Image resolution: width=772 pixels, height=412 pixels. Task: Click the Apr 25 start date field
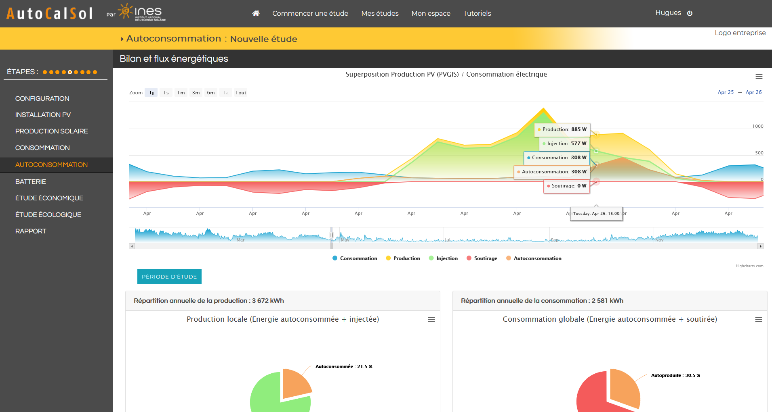click(x=726, y=92)
